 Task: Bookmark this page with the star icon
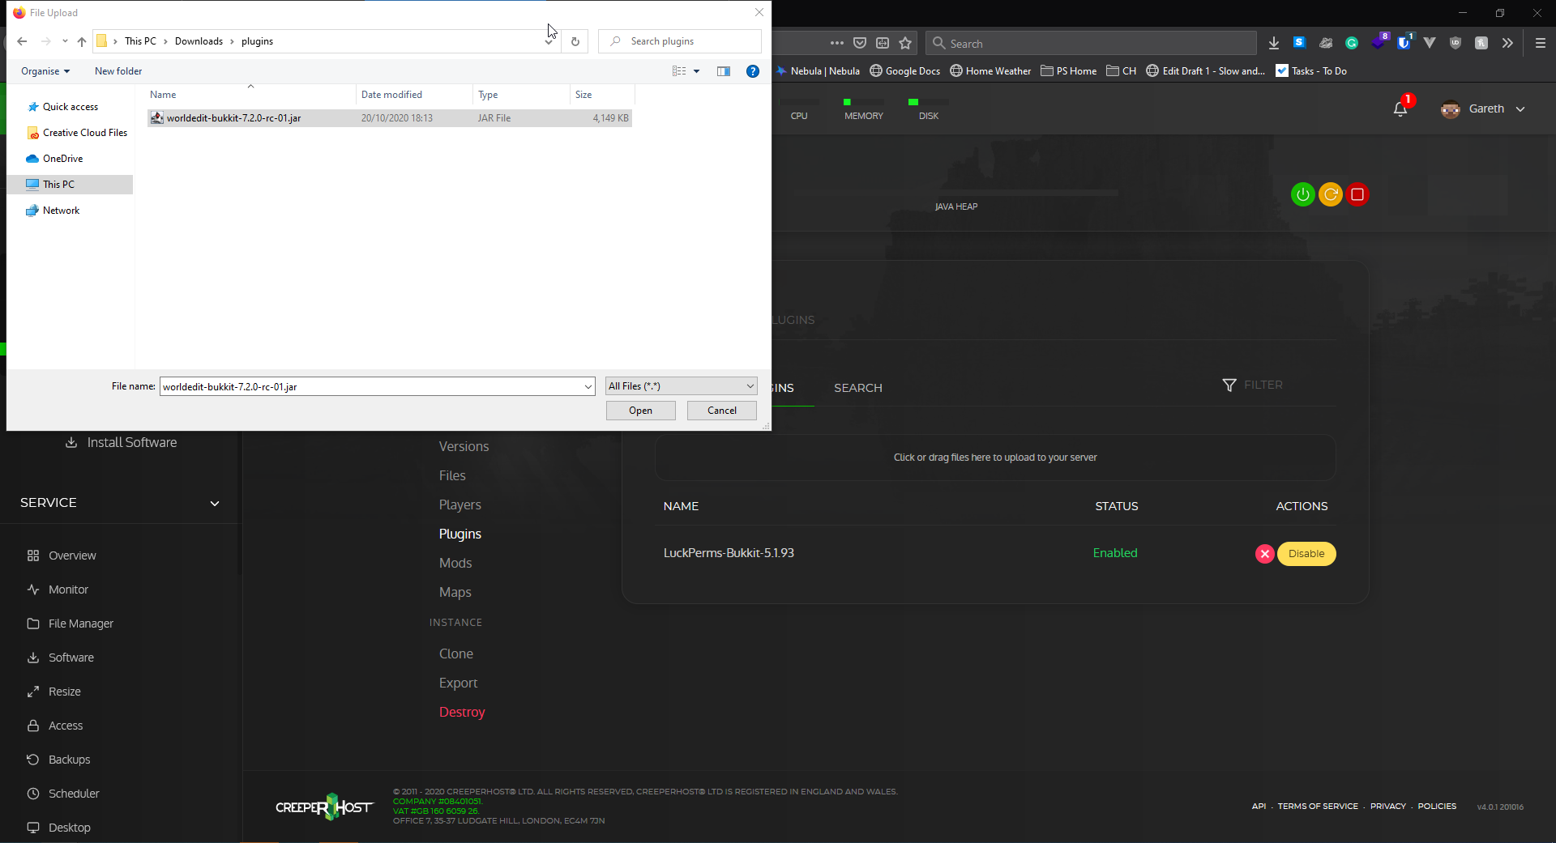(905, 43)
